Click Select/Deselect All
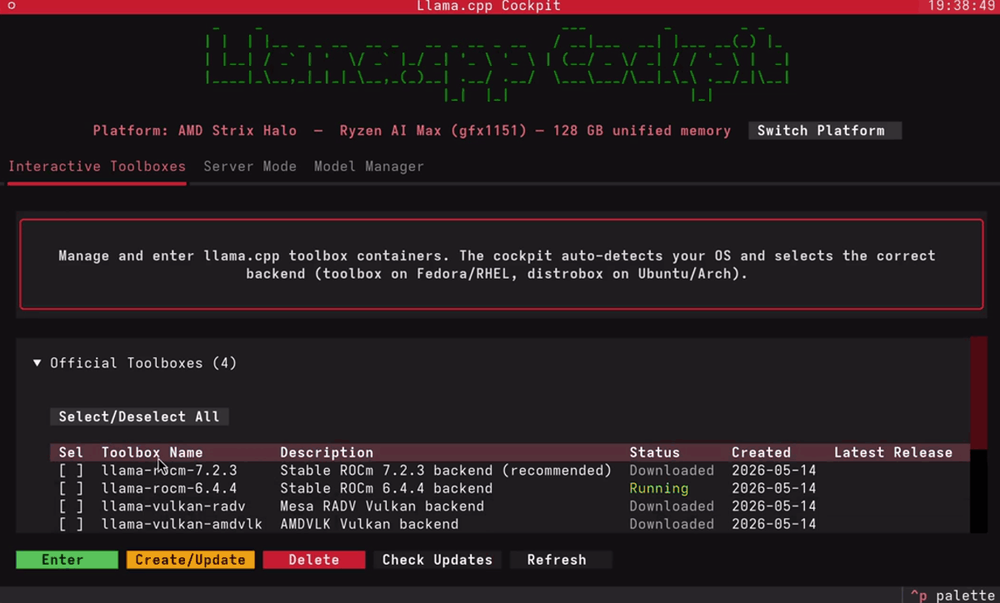The width and height of the screenshot is (1000, 603). pos(139,416)
